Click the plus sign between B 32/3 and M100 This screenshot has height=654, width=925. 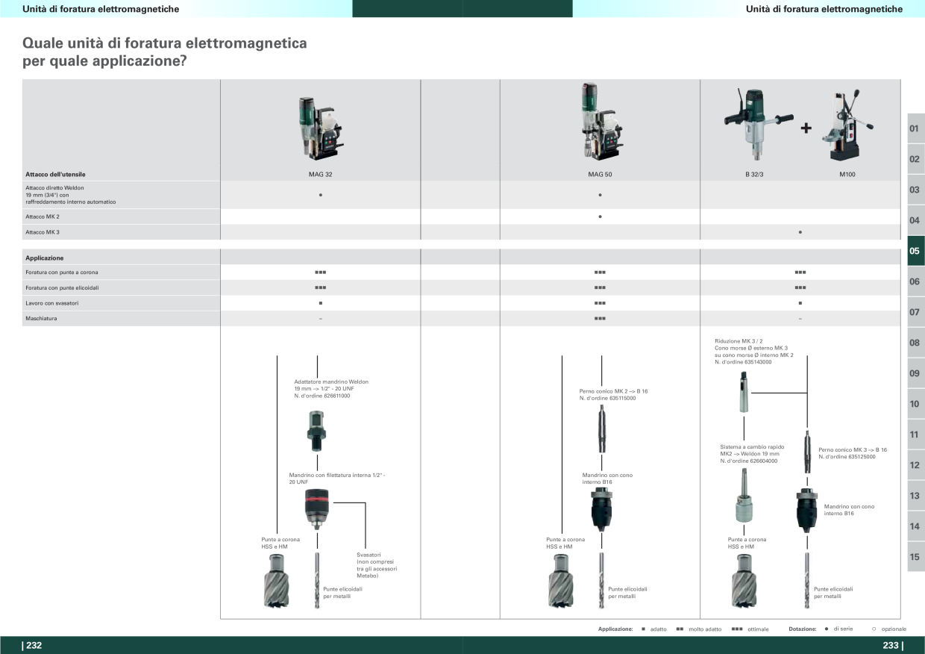(806, 128)
